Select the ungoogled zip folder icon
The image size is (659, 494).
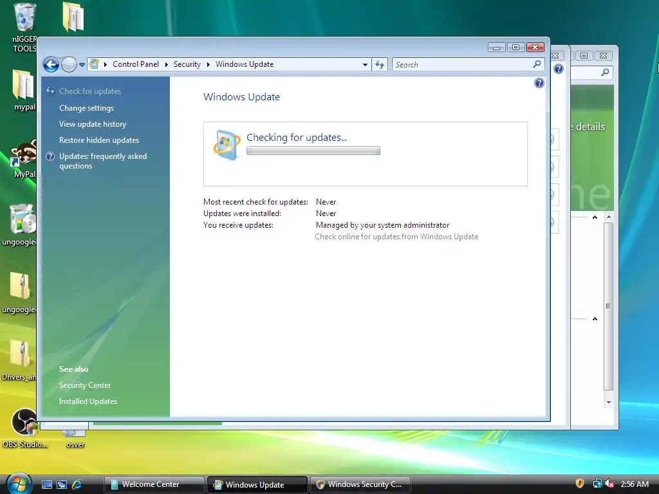coord(20,286)
